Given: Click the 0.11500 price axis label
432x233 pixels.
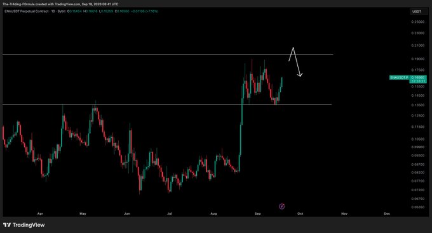Looking at the screenshot, I should [x=417, y=127].
